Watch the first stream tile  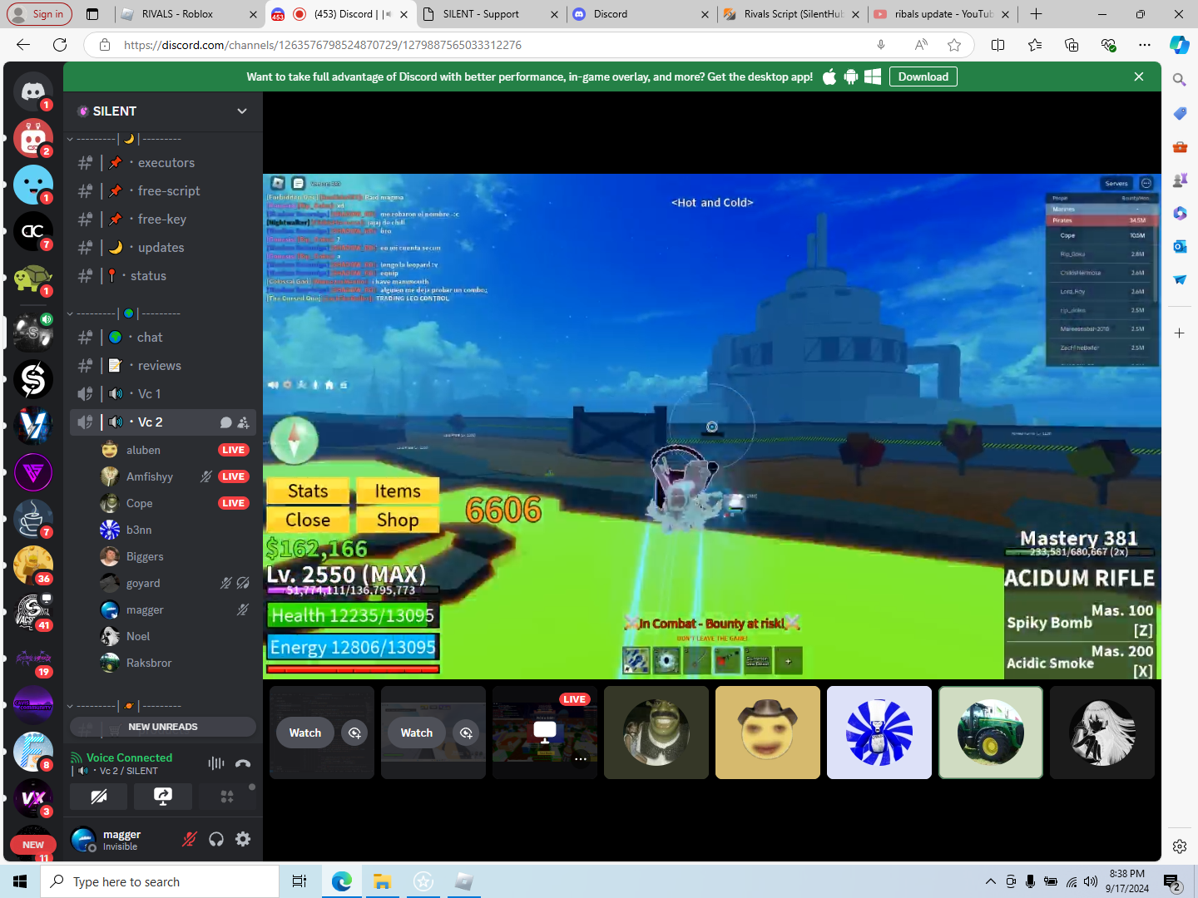pos(305,733)
